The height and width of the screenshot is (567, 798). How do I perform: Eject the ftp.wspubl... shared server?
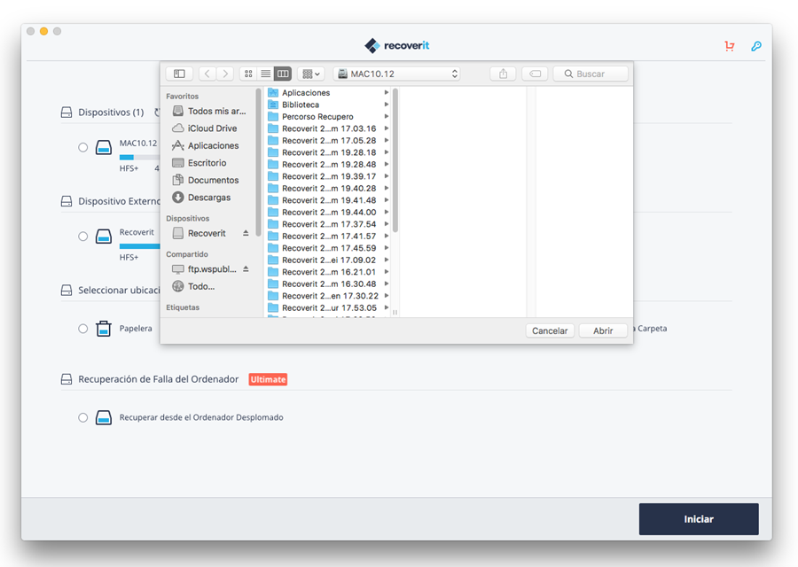click(246, 269)
